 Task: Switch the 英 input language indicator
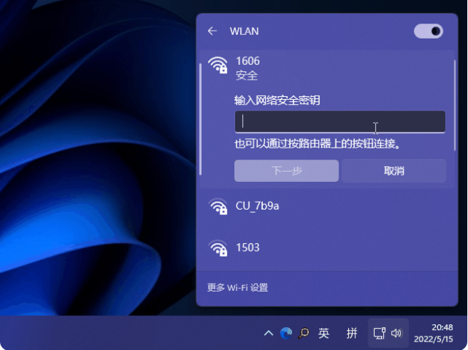324,333
